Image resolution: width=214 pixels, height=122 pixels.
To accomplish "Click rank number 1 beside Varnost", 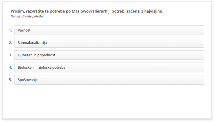I will pyautogui.click(x=10, y=30).
